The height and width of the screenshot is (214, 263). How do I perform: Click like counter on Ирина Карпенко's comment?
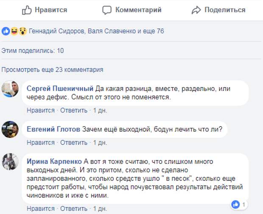pos(241,205)
